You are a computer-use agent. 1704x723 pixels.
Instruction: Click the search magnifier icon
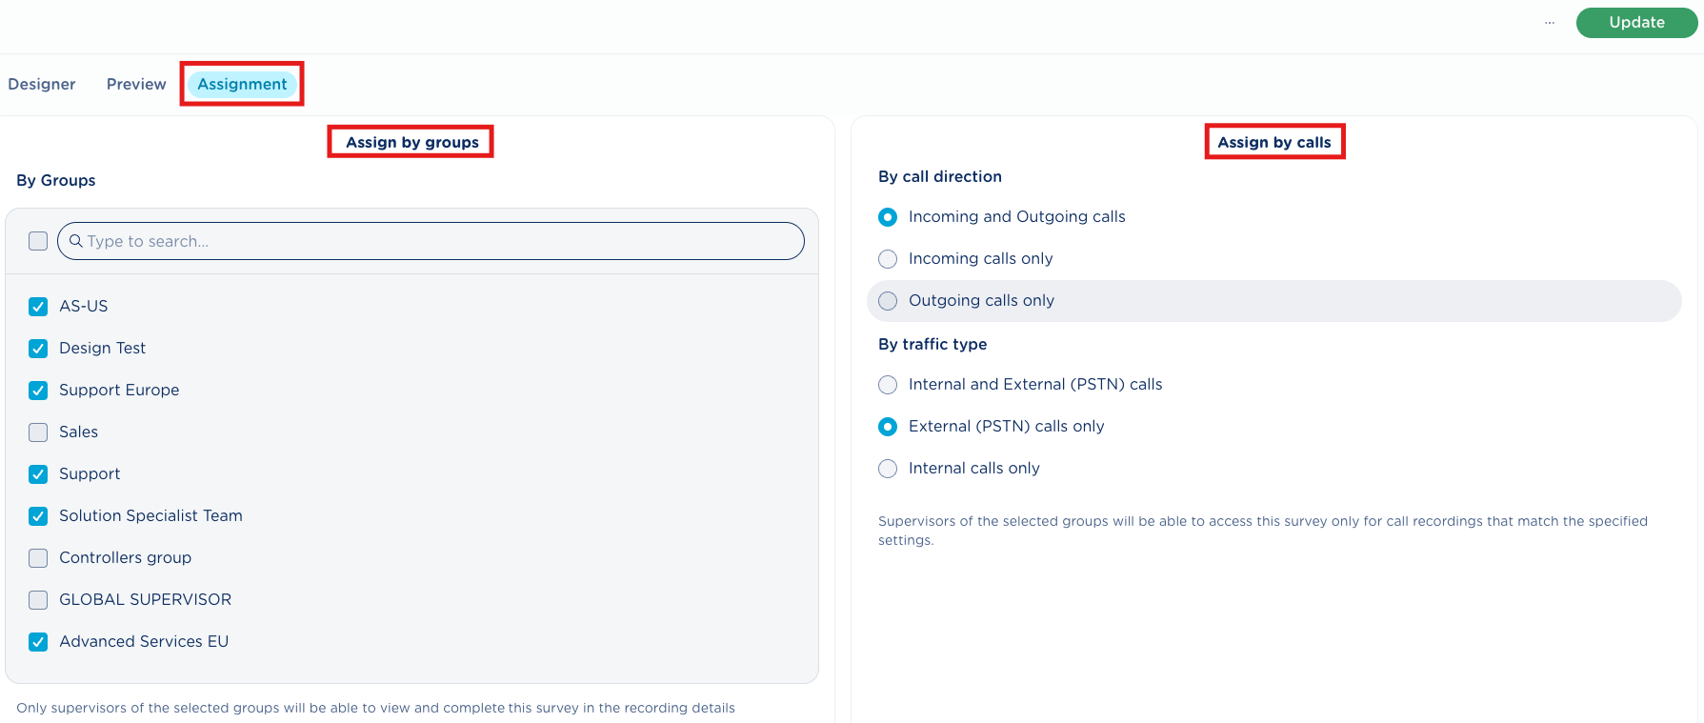pos(76,241)
